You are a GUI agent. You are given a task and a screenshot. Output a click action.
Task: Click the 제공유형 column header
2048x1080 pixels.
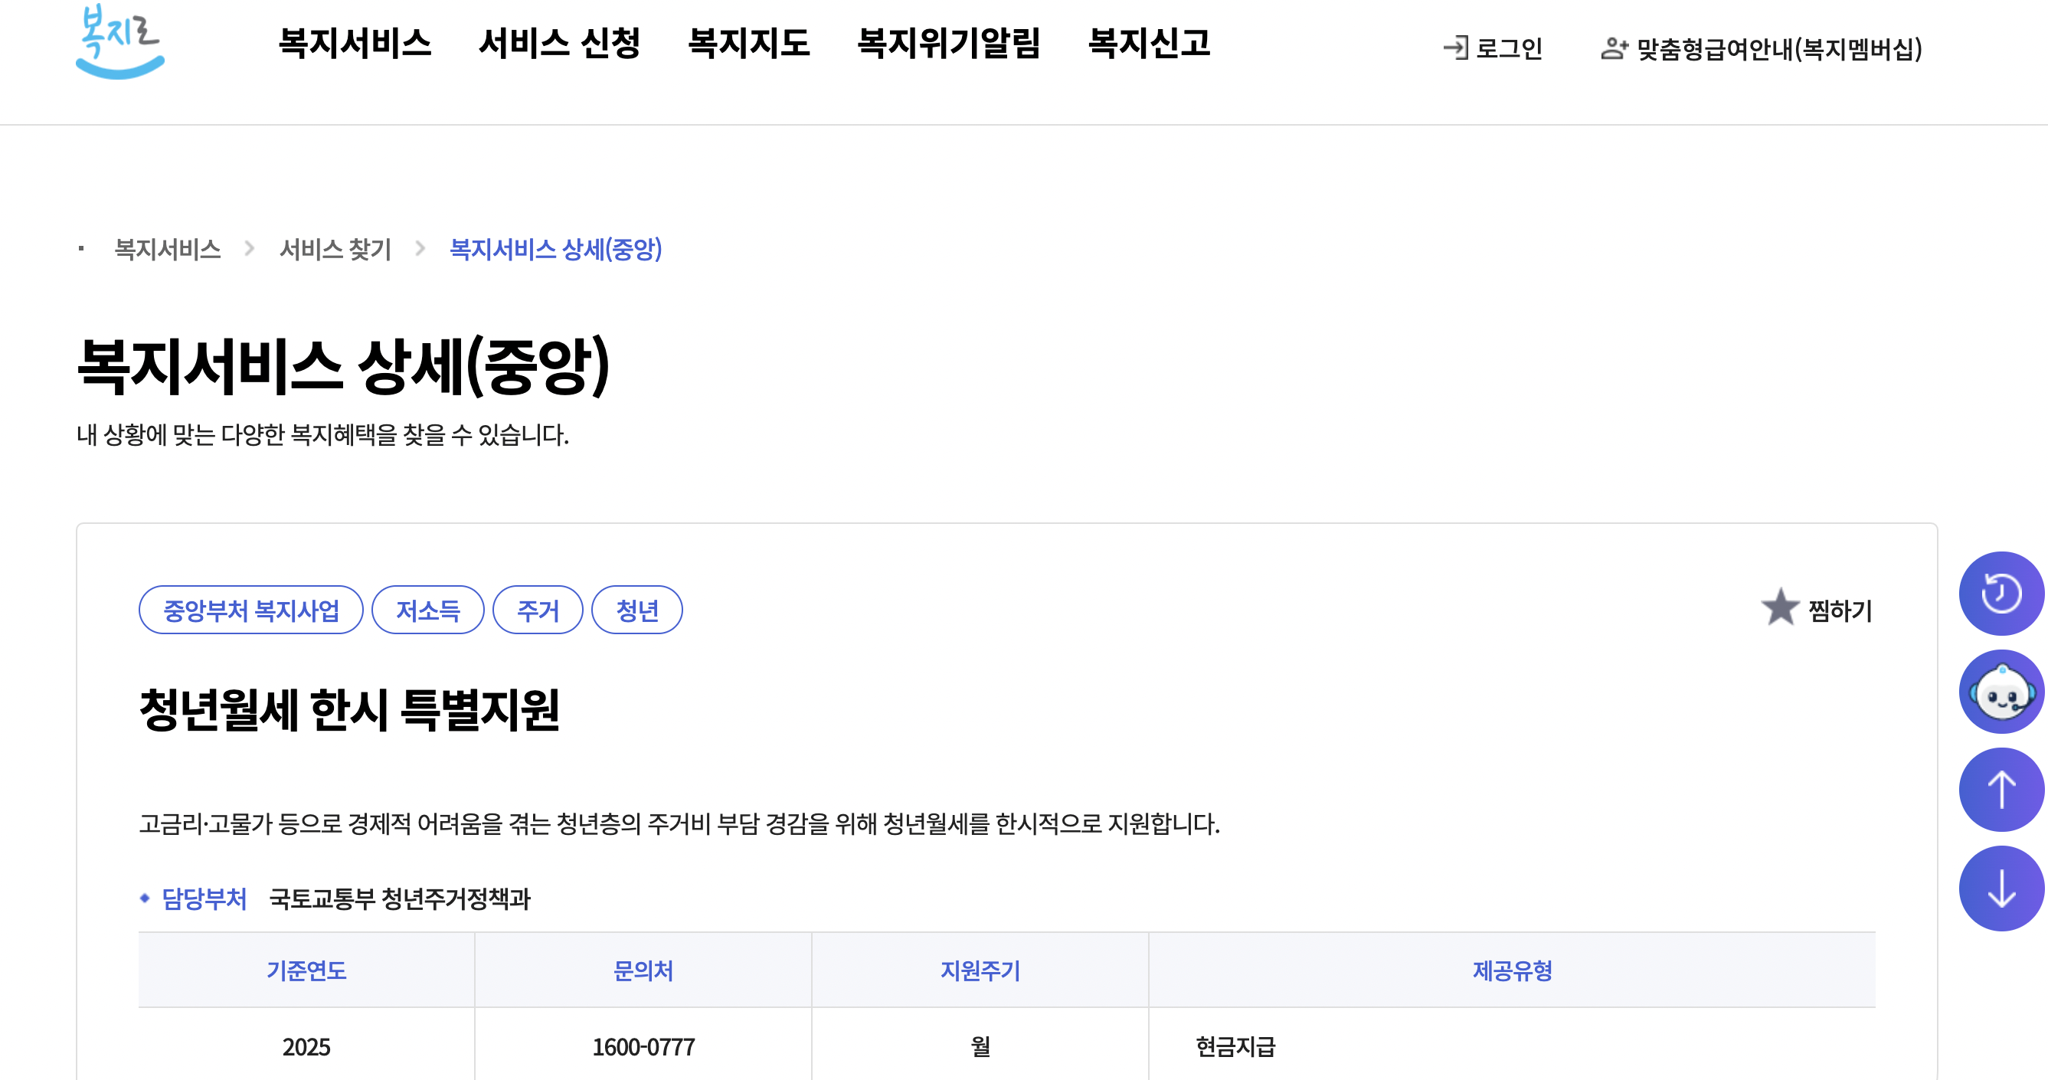click(1512, 970)
